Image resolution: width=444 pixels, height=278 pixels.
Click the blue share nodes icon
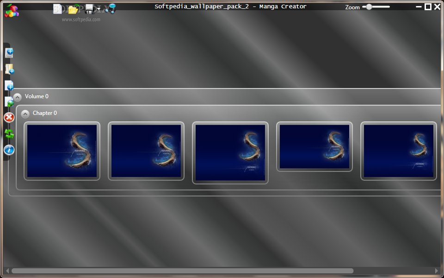[110, 8]
